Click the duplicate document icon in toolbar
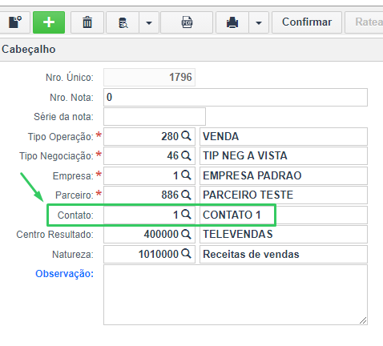The image size is (383, 346). click(x=14, y=22)
